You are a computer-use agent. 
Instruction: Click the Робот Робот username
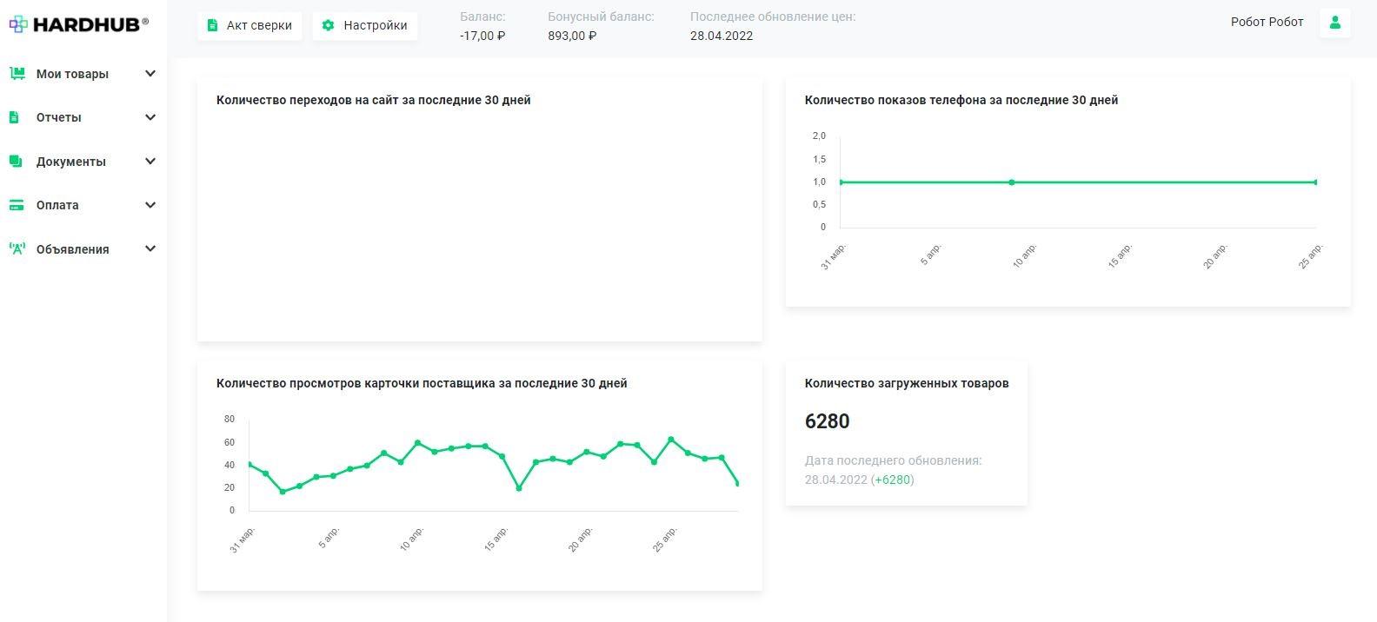[x=1267, y=23]
